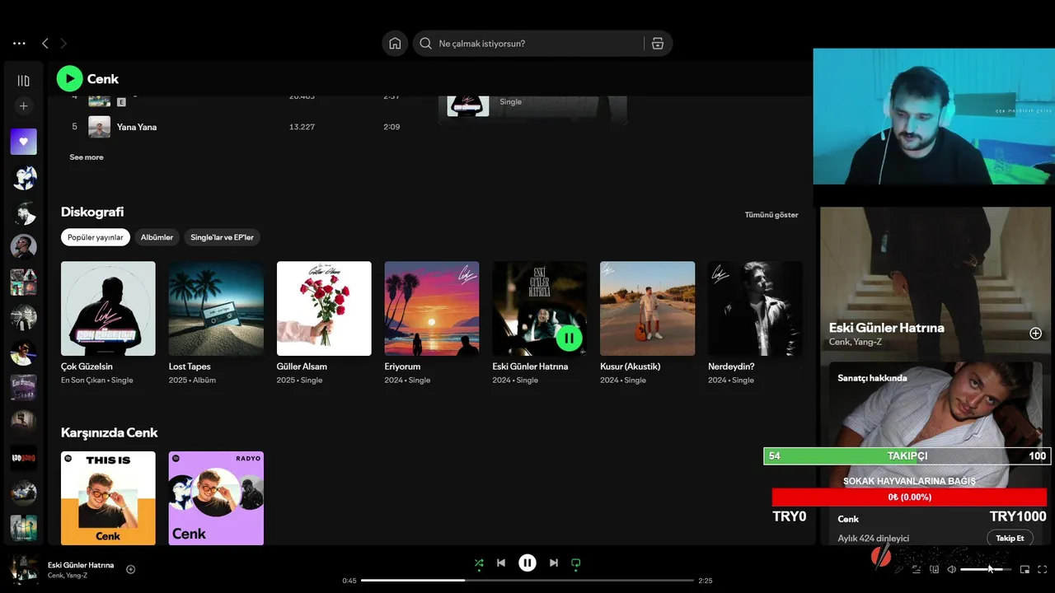
Task: Seek within the song progress bar
Action: [x=527, y=581]
